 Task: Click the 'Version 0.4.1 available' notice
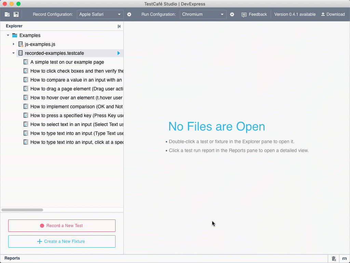coord(295,14)
